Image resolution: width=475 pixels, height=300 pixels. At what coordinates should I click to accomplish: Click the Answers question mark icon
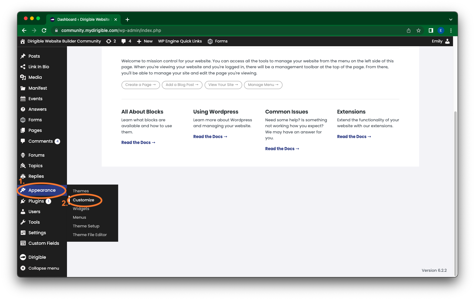(x=23, y=109)
